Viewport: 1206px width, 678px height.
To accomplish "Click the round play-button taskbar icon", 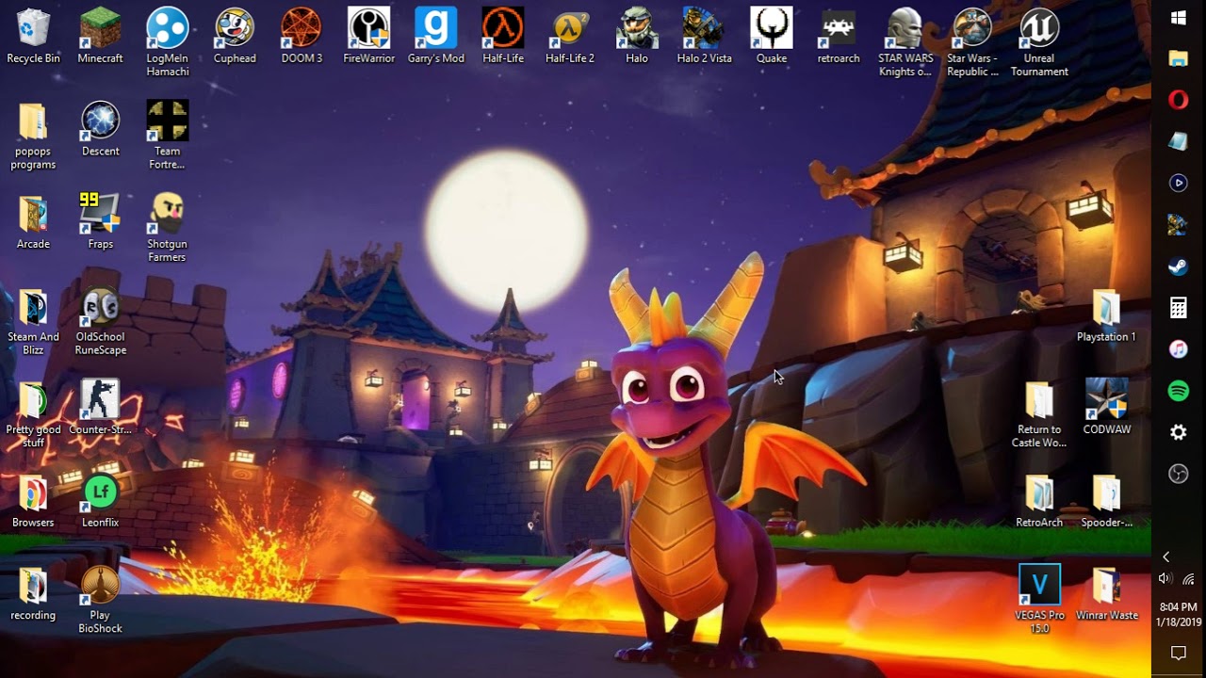I will 1179,183.
